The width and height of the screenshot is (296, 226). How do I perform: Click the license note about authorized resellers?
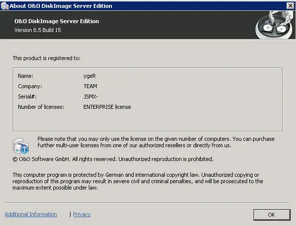tap(156, 142)
